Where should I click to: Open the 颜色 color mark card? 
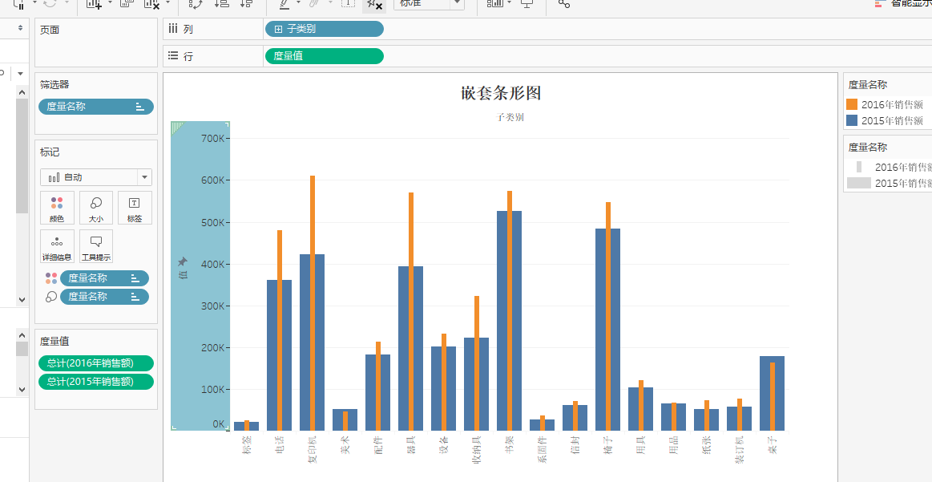coord(57,208)
